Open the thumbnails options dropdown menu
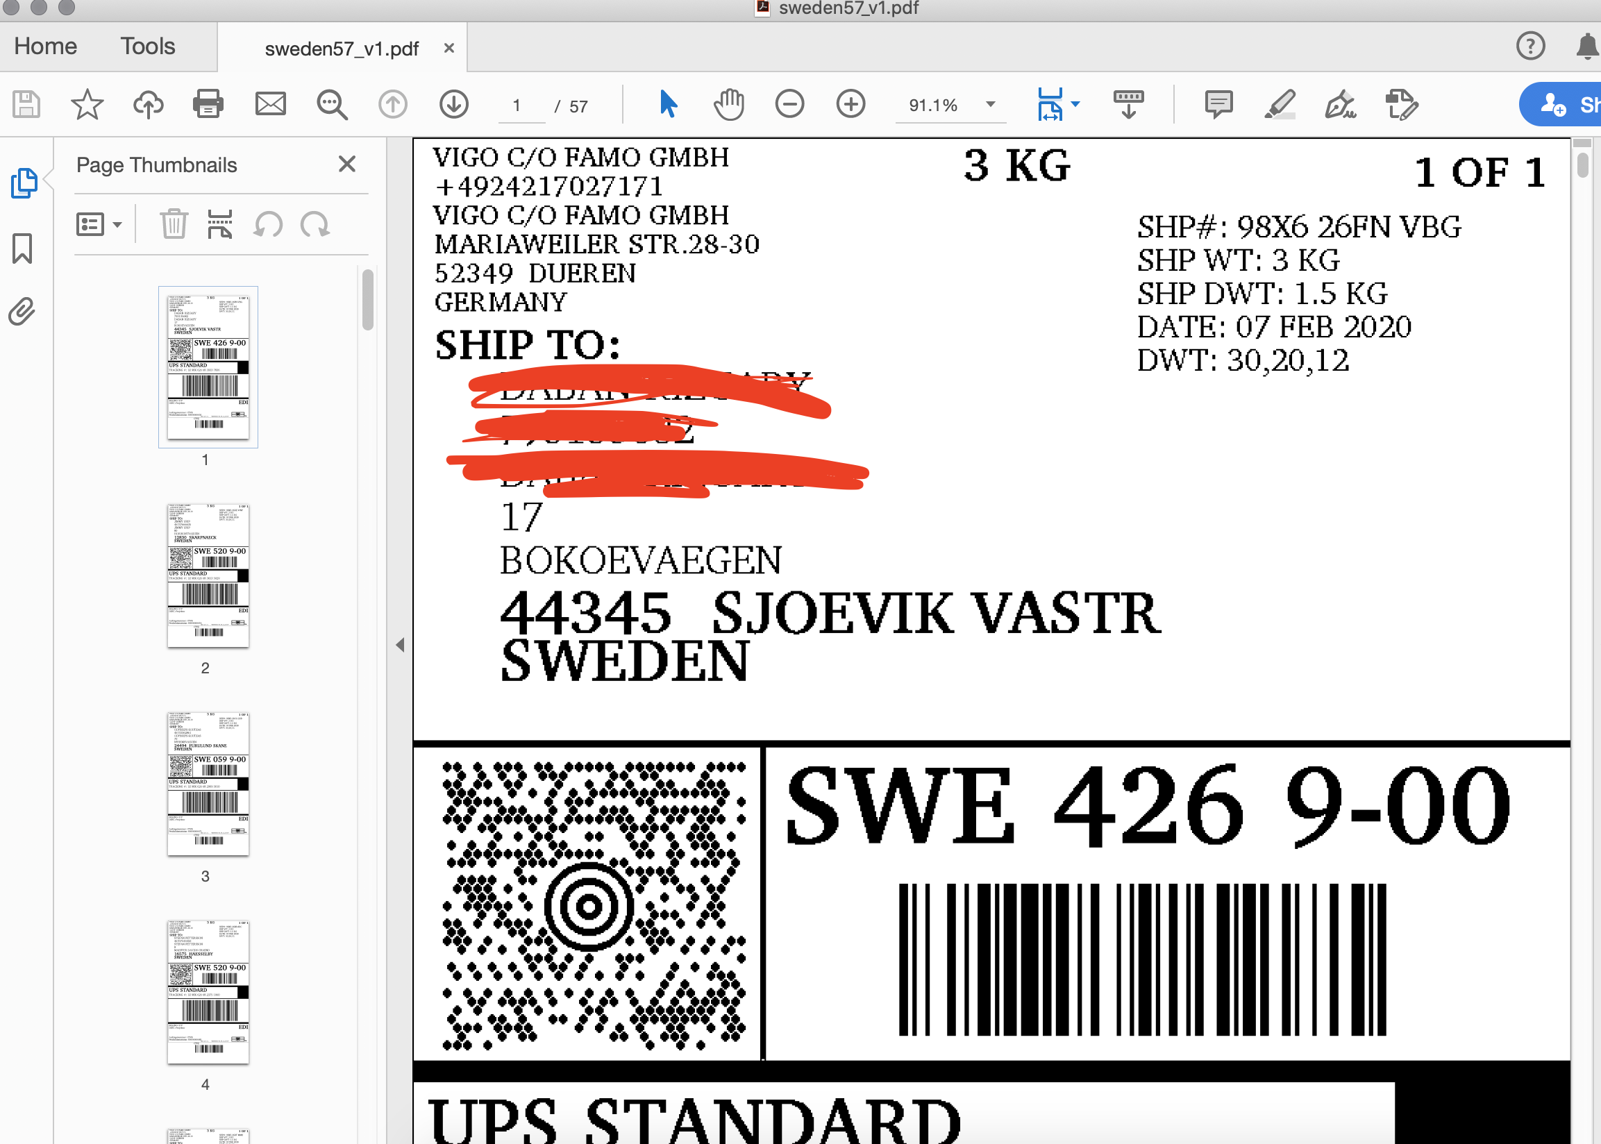Image resolution: width=1601 pixels, height=1144 pixels. [99, 225]
